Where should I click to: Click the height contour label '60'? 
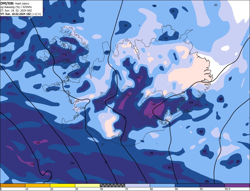(50, 177)
